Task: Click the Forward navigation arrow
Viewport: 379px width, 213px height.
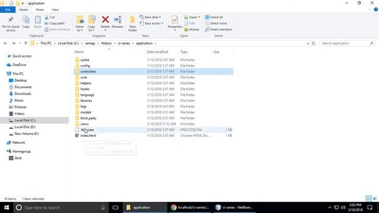Action: 14,43
